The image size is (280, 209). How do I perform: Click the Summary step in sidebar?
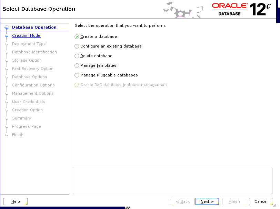coord(21,118)
